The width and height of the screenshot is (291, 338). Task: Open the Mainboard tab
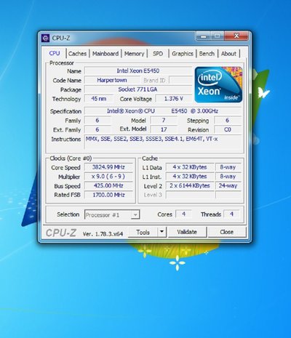click(x=105, y=54)
